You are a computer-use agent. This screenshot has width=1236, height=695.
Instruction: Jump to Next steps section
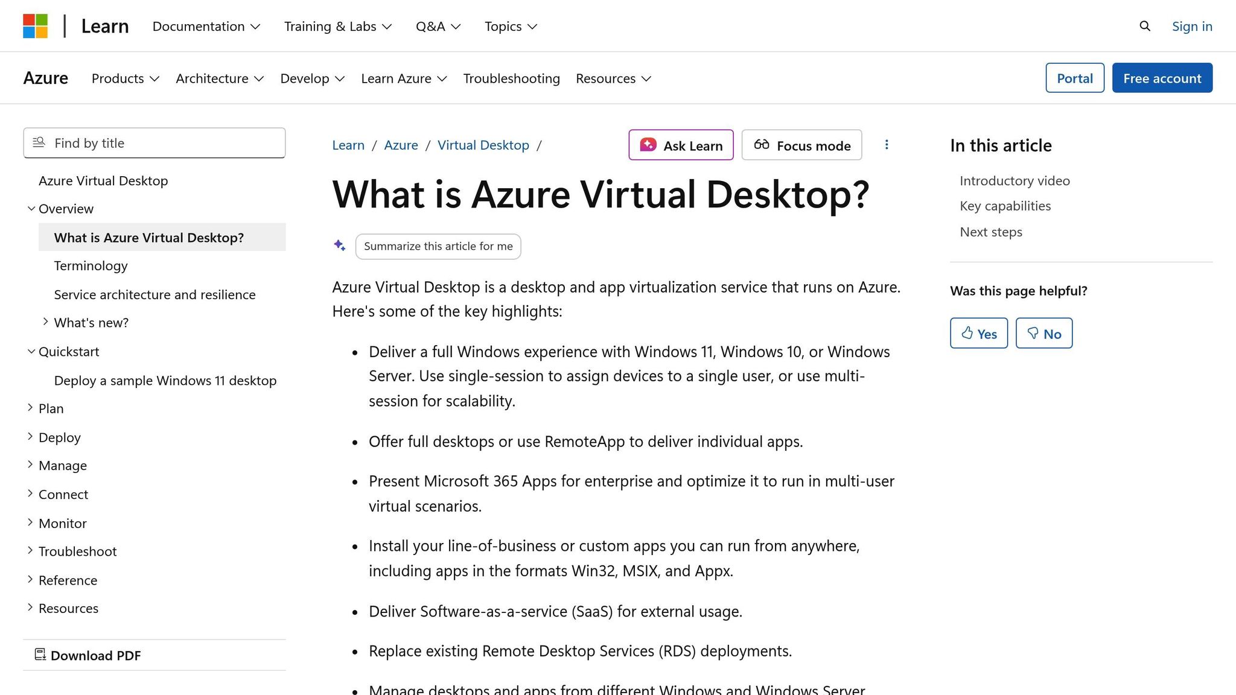tap(991, 232)
